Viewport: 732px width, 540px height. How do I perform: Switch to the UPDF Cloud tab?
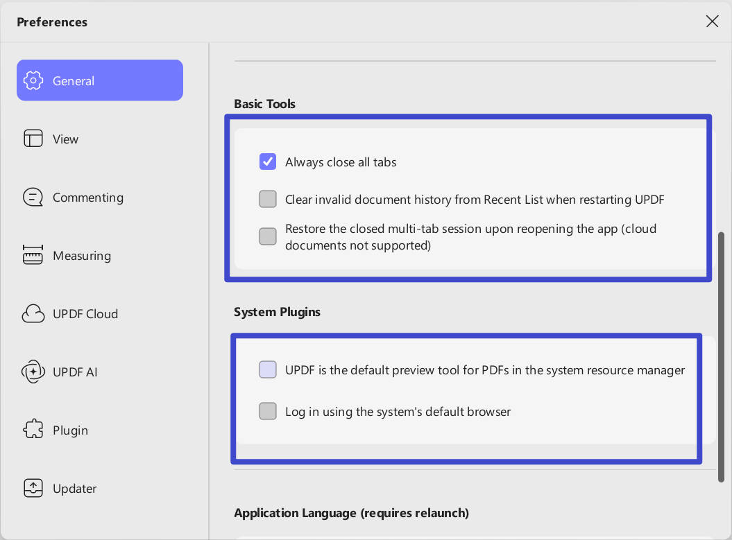85,314
